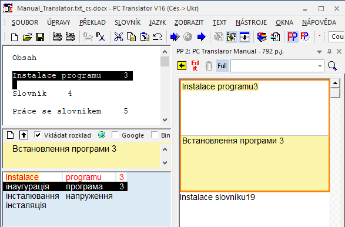Viewport: 345px width, 227px height.
Task: Click the down-arrow insert toolbar icon
Action: tap(244, 37)
